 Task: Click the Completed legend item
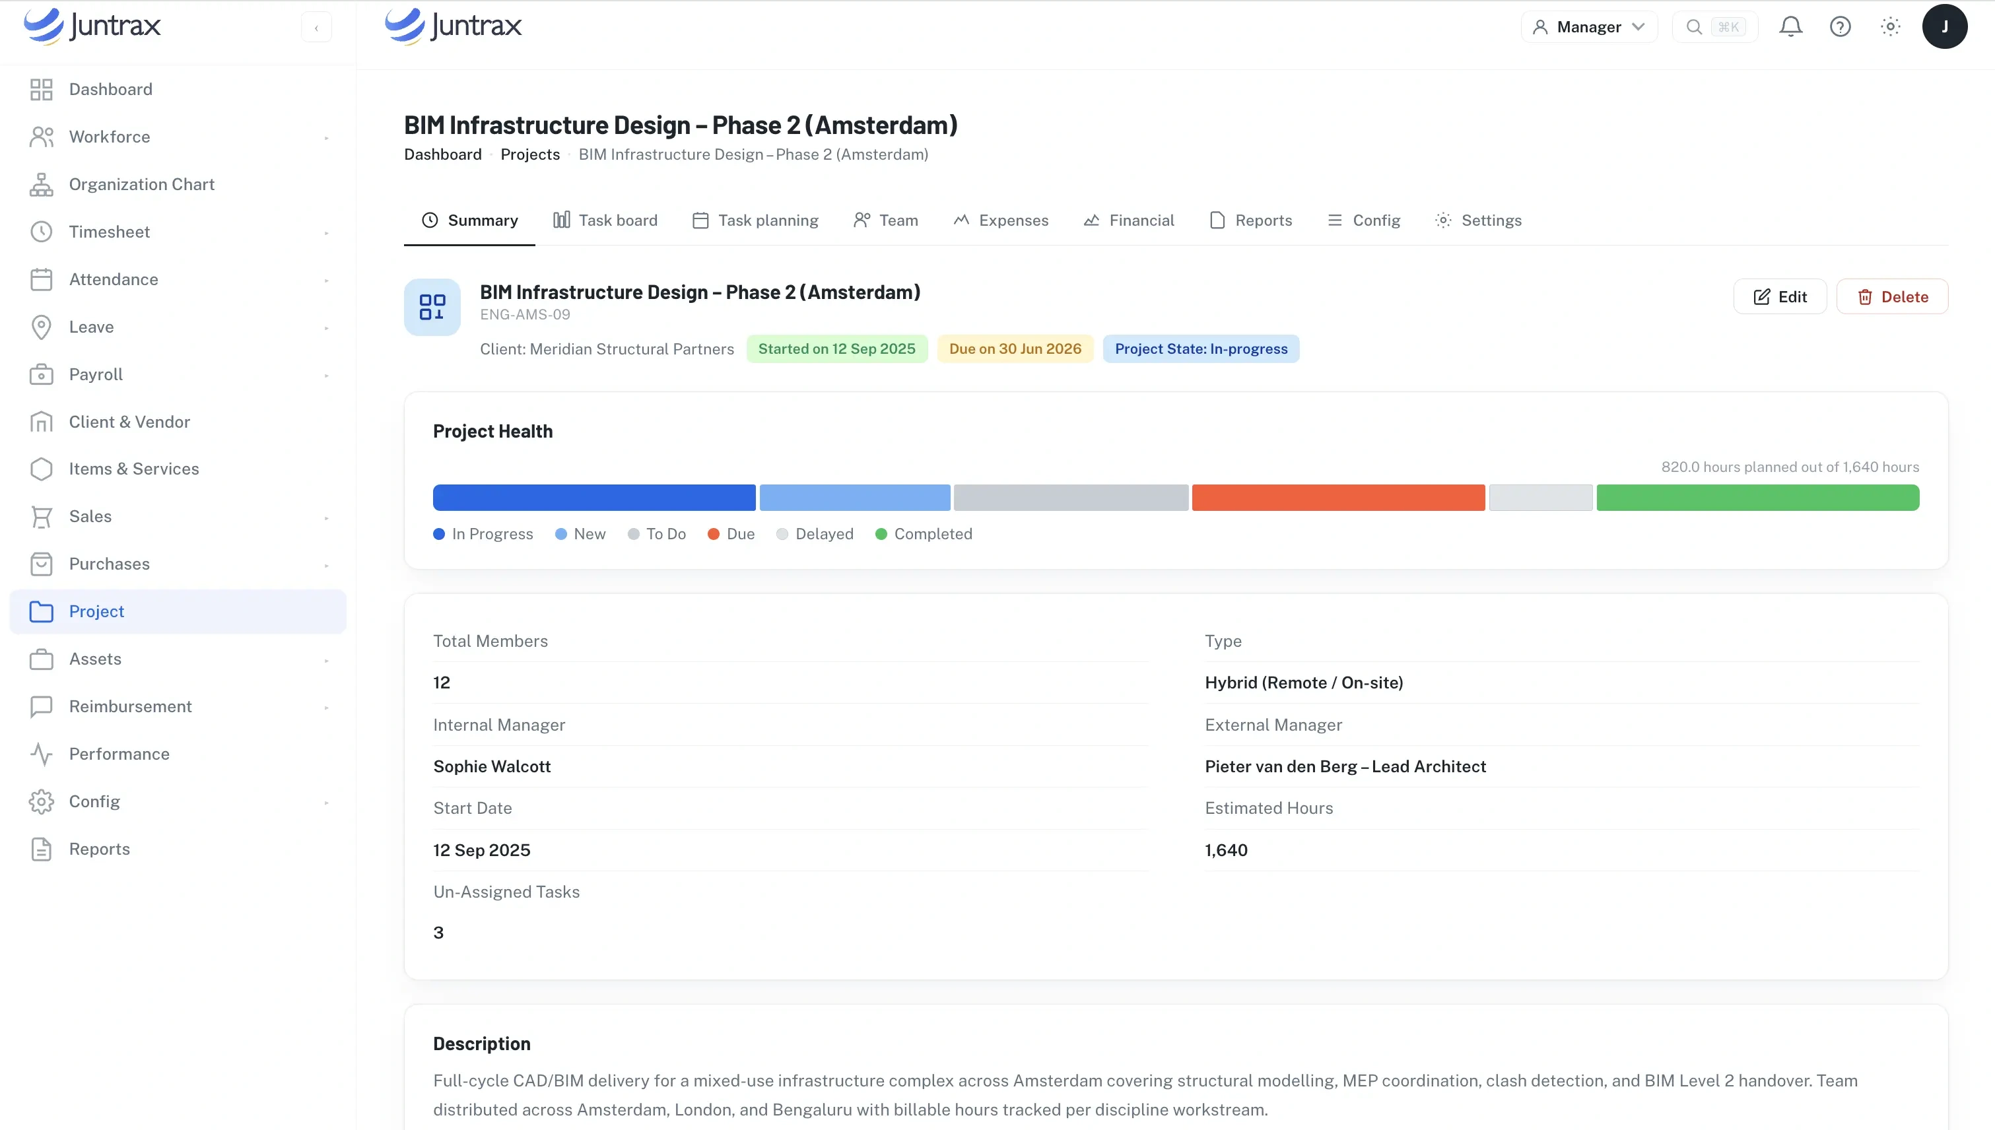[x=923, y=534]
